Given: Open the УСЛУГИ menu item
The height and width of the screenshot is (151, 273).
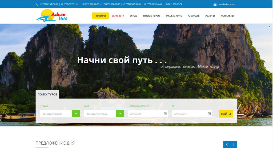Looking at the screenshot, I should pos(210,16).
